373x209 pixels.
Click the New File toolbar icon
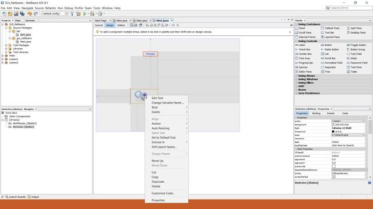(x=5, y=14)
